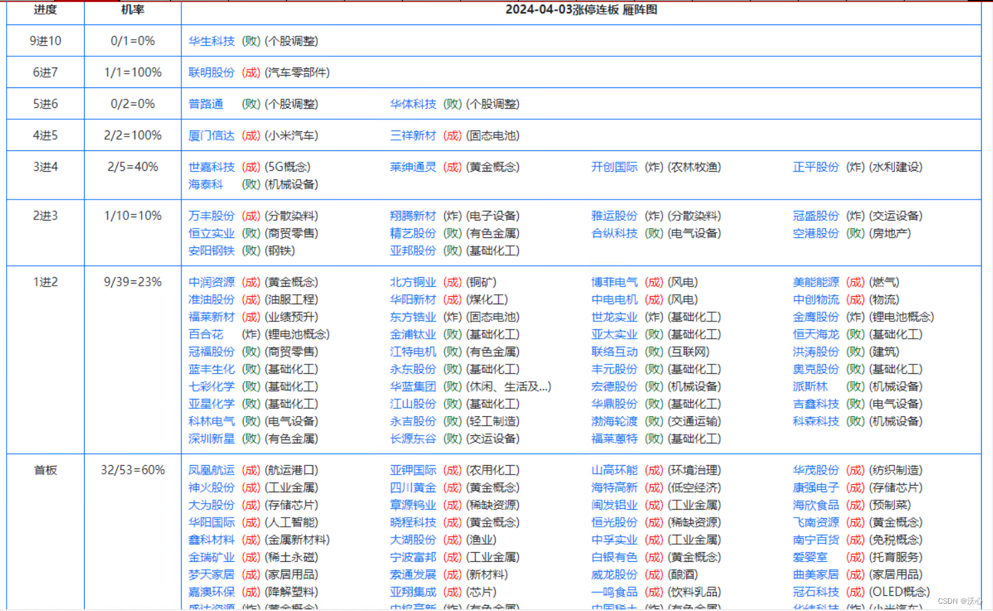Screen dimensions: 993x611
Task: Open the 派斯林 stock link
Action: [810, 386]
